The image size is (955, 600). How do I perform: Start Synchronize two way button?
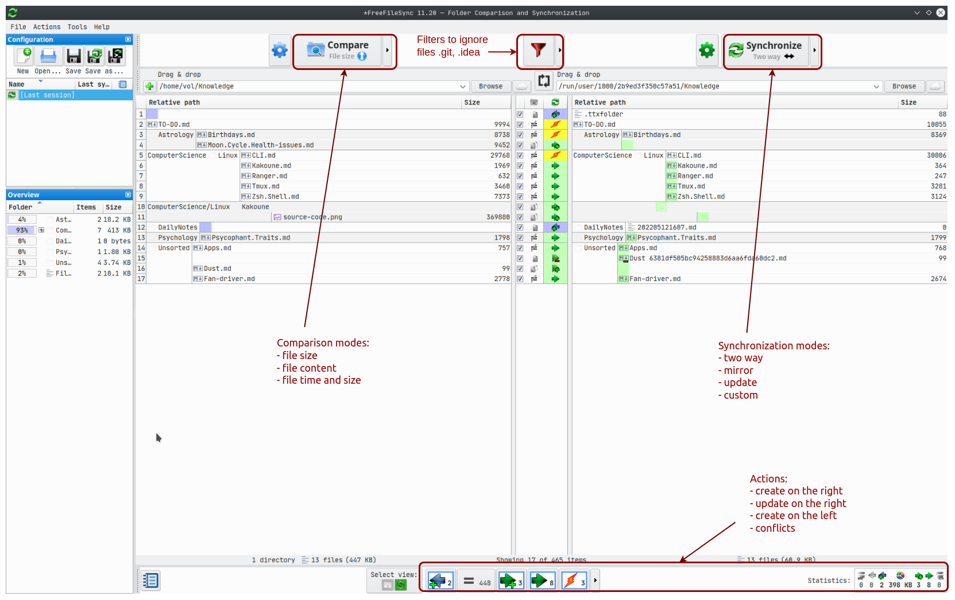(766, 51)
